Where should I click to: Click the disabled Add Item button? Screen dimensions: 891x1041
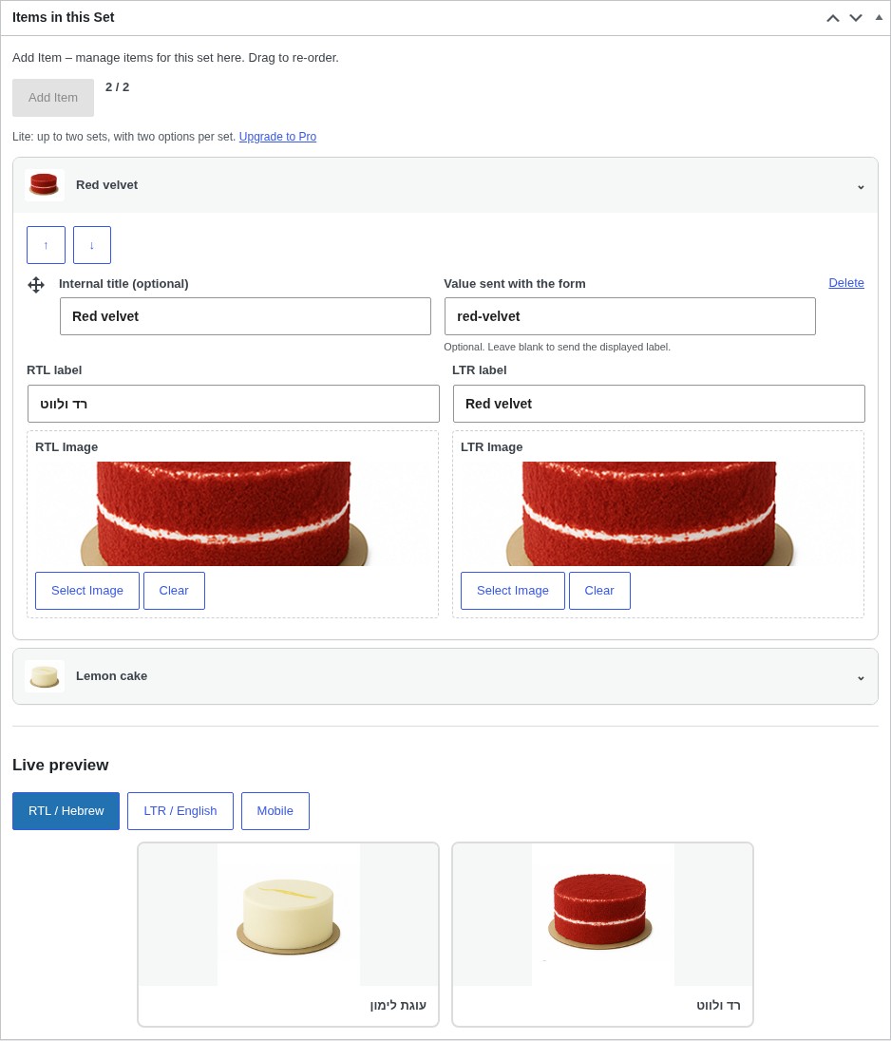point(53,98)
